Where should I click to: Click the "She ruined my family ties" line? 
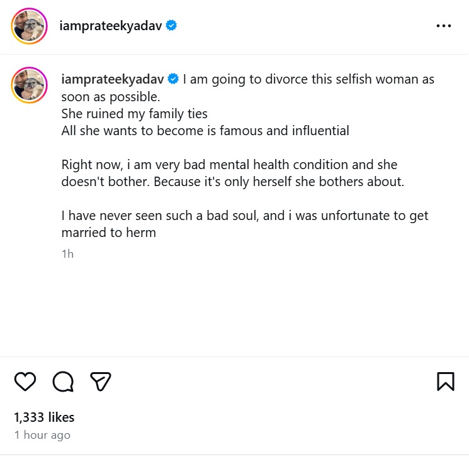coord(134,114)
